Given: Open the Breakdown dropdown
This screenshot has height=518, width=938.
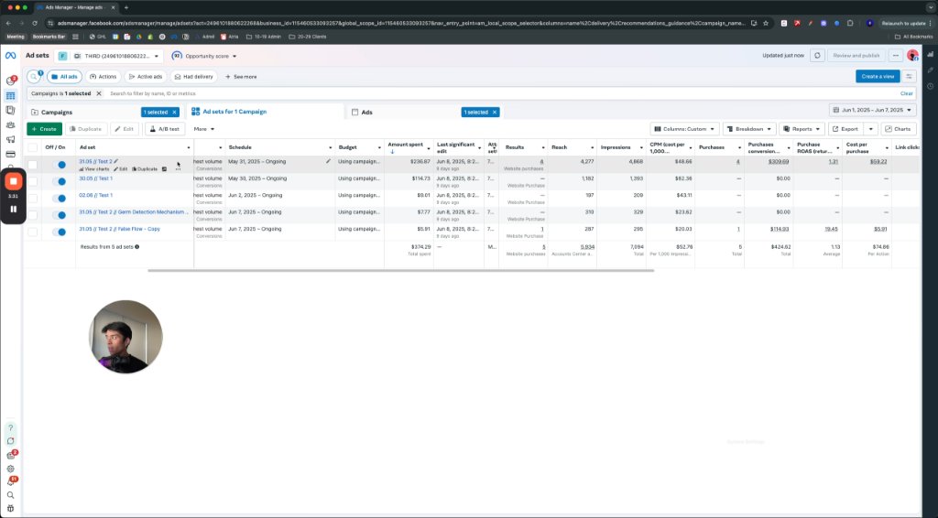Looking at the screenshot, I should pyautogui.click(x=749, y=129).
